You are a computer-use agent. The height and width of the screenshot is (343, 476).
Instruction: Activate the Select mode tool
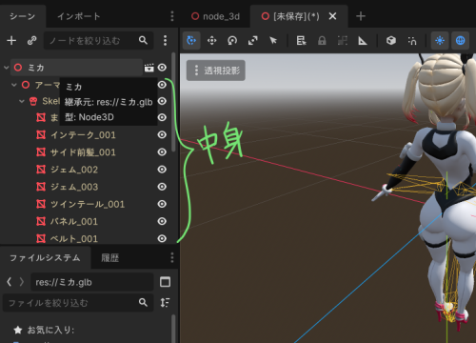pyautogui.click(x=191, y=40)
